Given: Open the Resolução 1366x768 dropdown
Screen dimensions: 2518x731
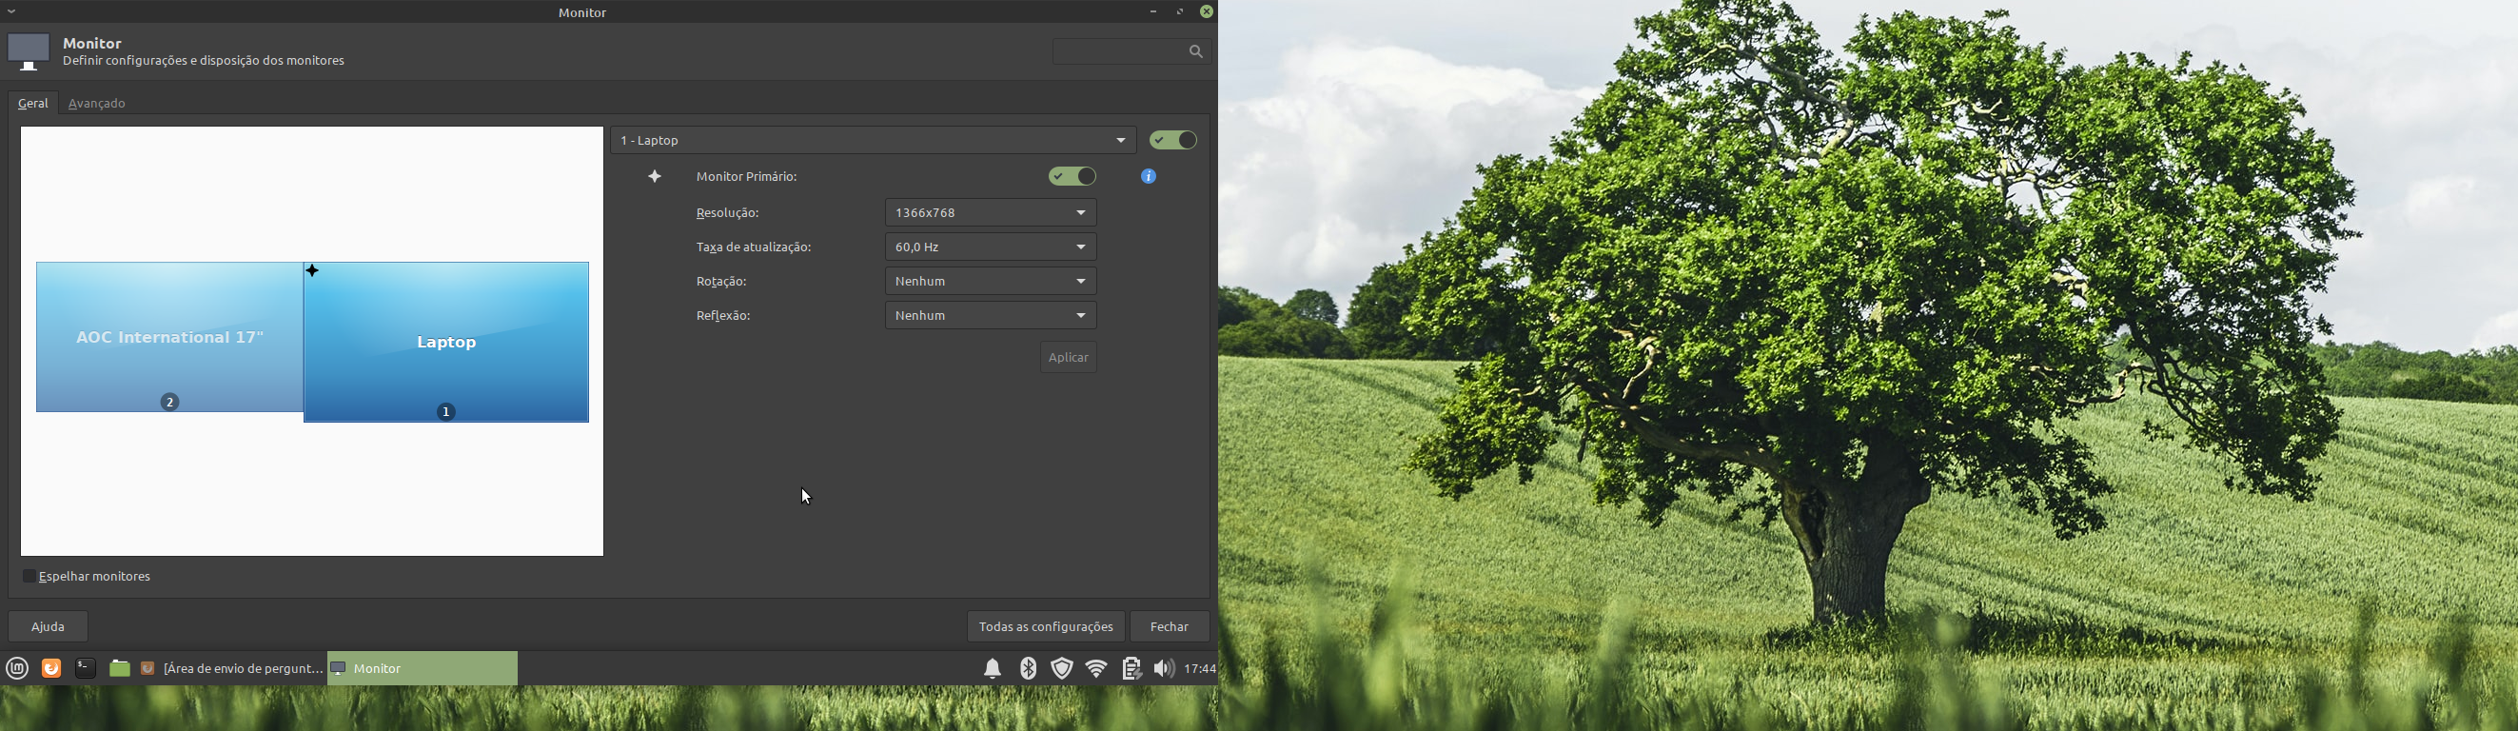Looking at the screenshot, I should (991, 213).
